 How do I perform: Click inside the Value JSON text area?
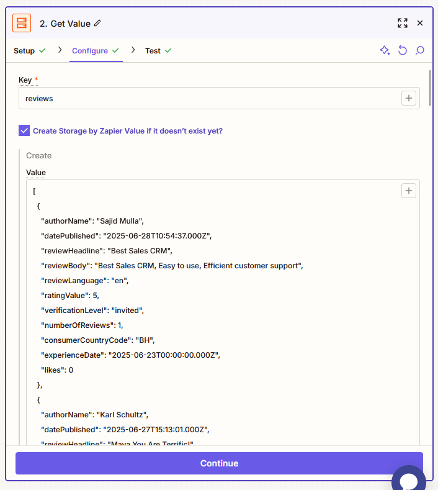point(223,312)
